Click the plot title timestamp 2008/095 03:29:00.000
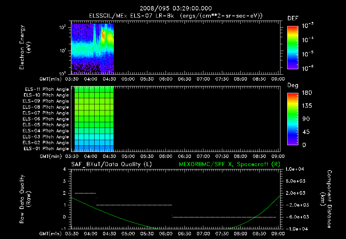The height and width of the screenshot is (239, 346). (x=176, y=8)
